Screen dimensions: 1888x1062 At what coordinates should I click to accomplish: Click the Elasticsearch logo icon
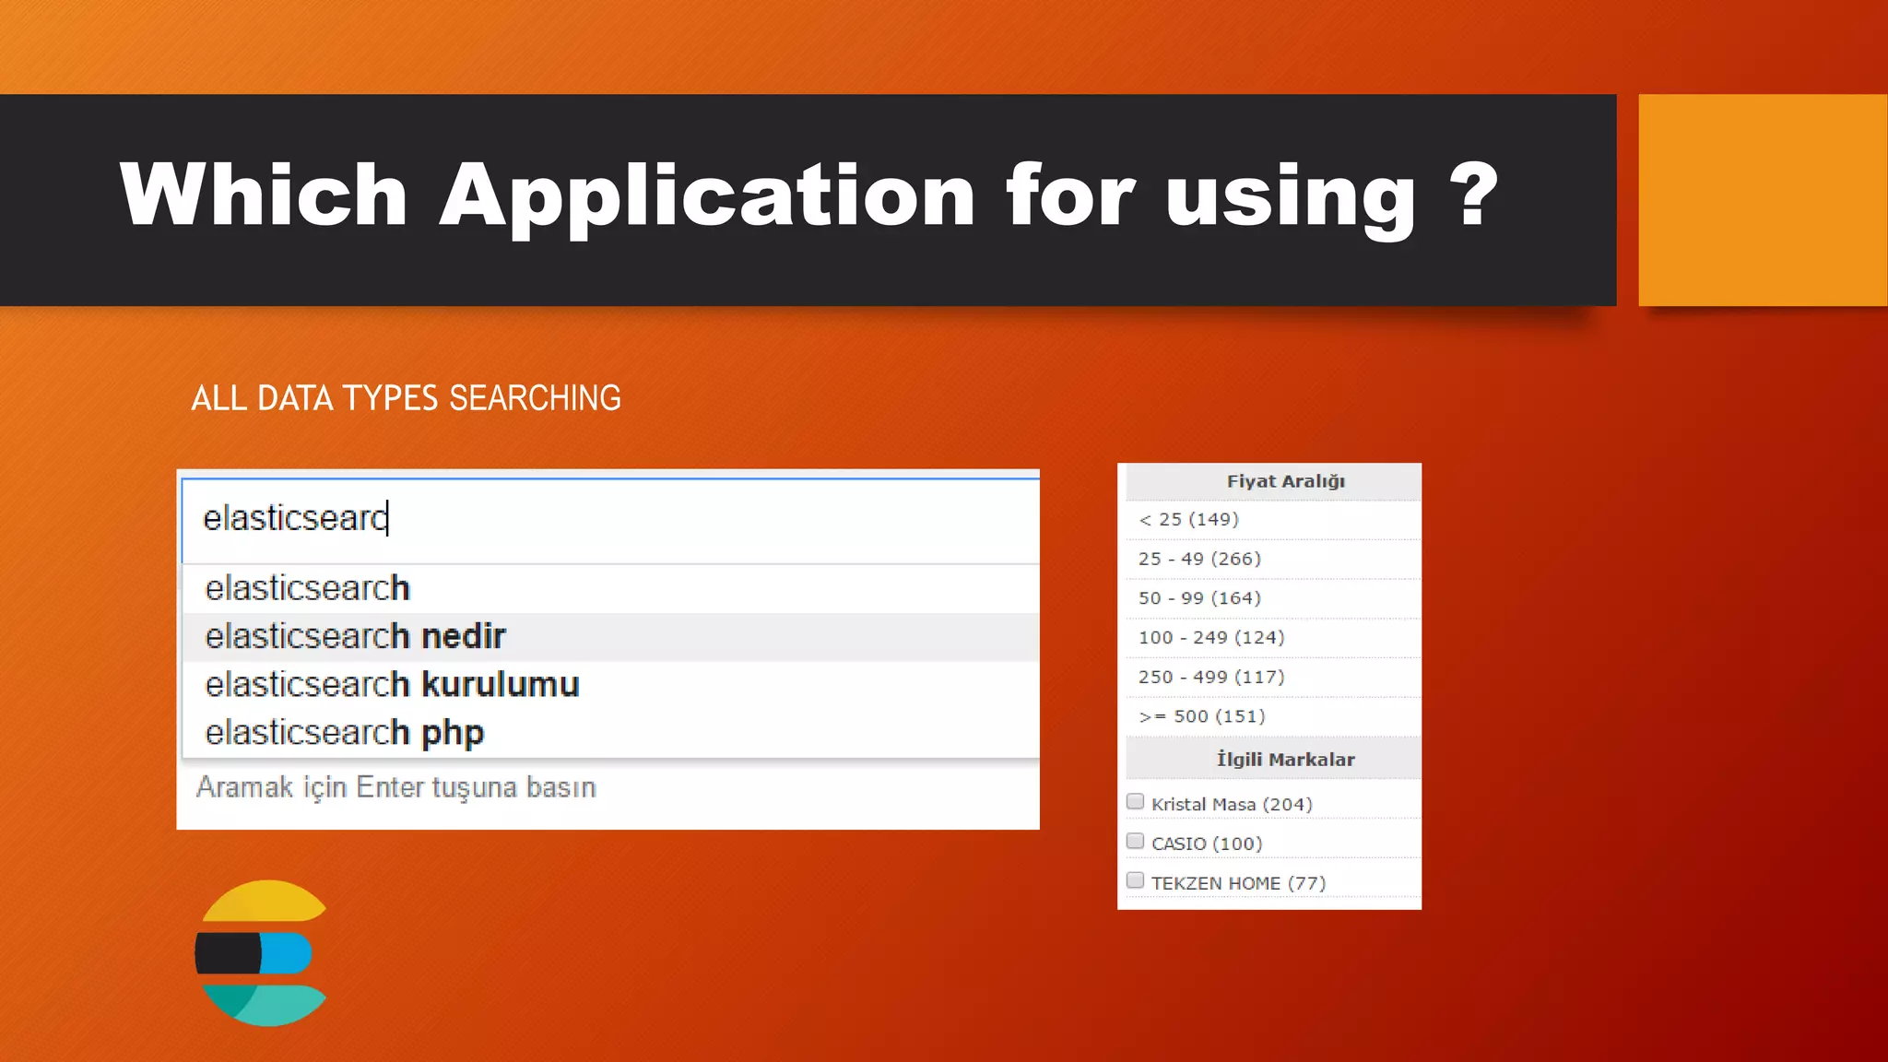pyautogui.click(x=262, y=953)
